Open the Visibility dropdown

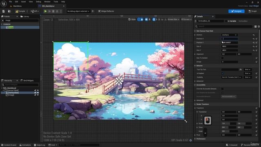[x=232, y=77]
